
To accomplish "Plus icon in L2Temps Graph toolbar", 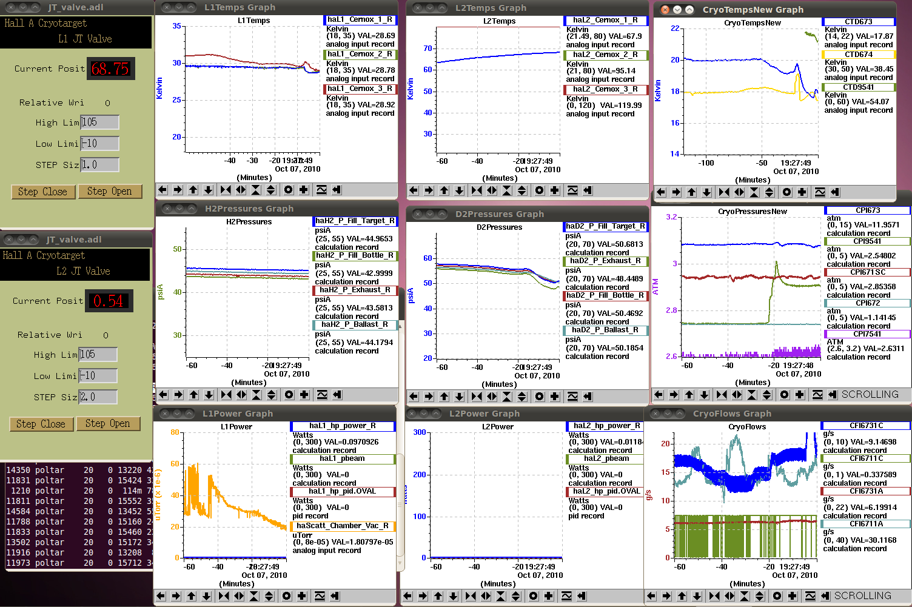I will pyautogui.click(x=555, y=190).
